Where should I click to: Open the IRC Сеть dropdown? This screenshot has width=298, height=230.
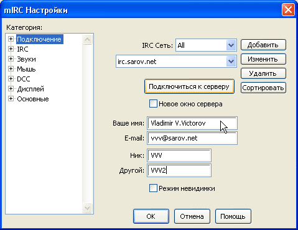pyautogui.click(x=231, y=45)
